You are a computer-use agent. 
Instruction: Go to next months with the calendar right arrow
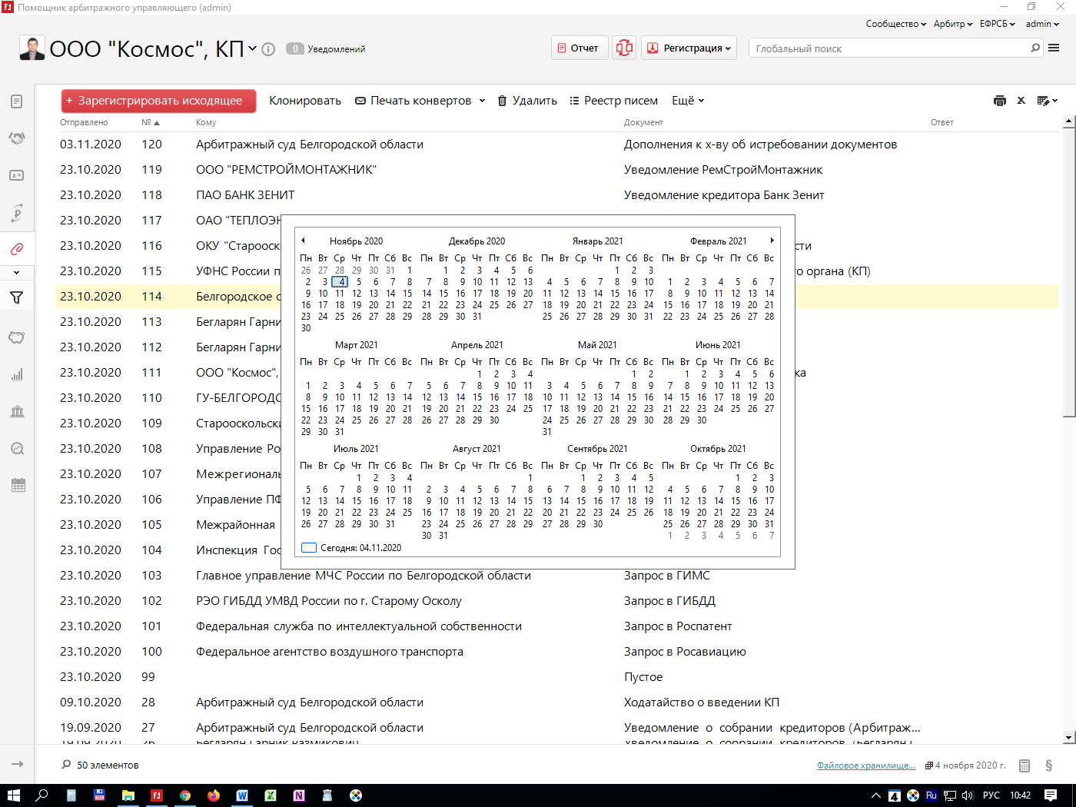click(772, 241)
